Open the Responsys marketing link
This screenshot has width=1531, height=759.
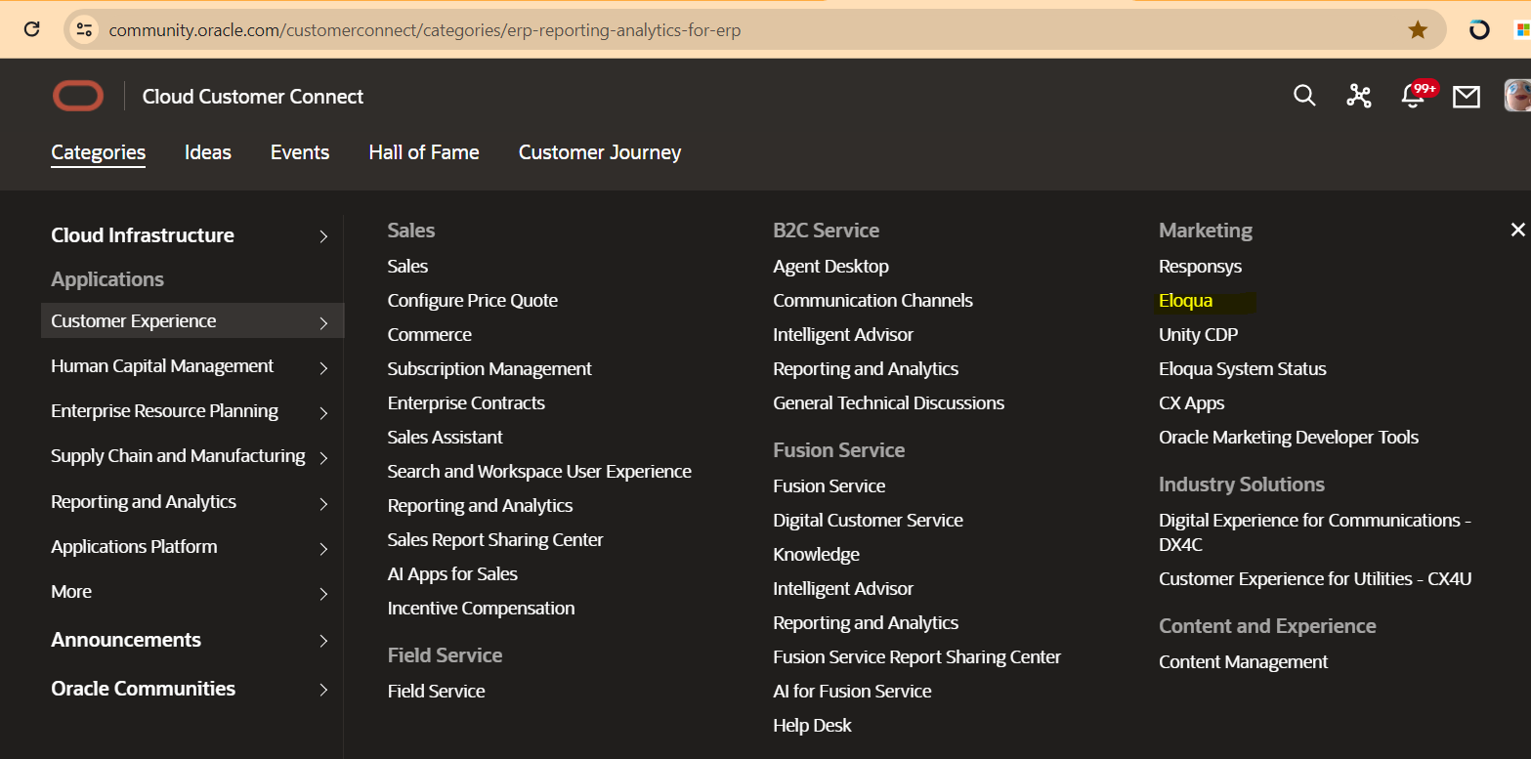(1201, 267)
